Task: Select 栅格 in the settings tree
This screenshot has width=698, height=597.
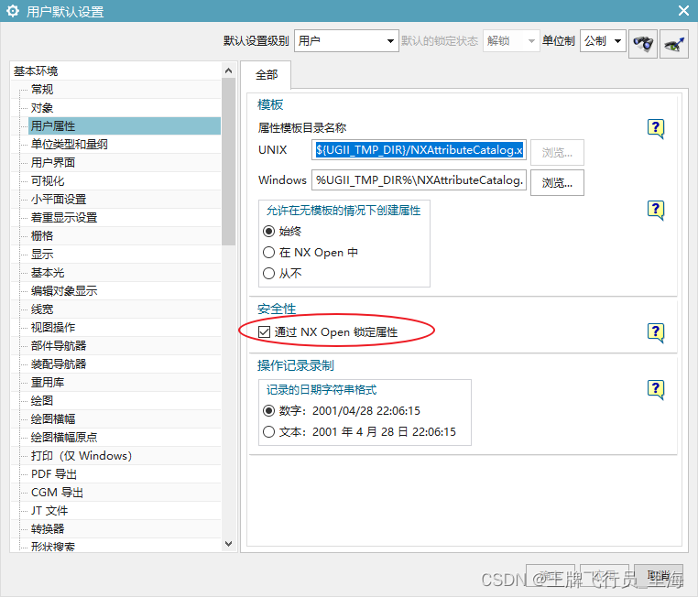Action: 42,235
